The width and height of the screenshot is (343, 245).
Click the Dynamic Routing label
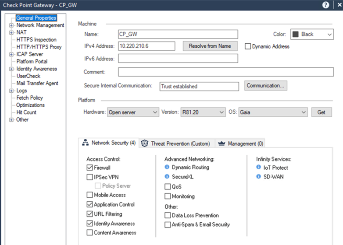tap(190, 167)
